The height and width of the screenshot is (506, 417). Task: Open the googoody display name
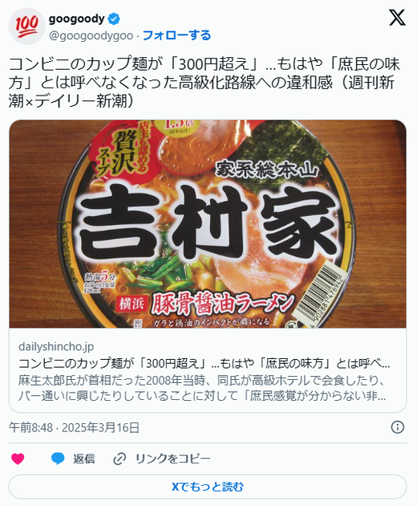point(77,18)
